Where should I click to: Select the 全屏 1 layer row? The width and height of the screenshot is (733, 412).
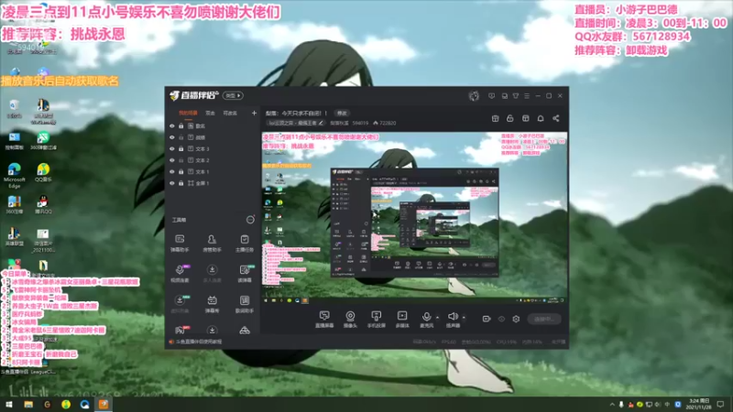point(213,183)
